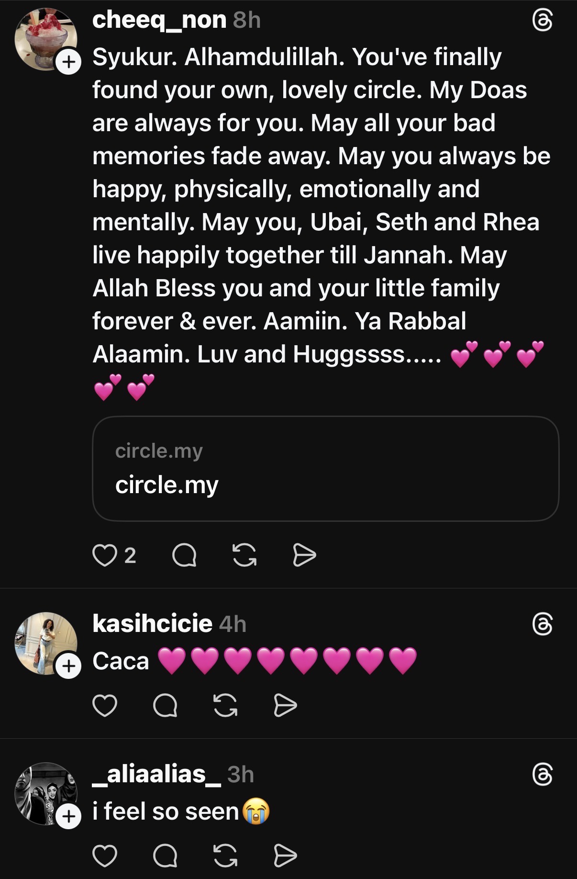Viewport: 577px width, 879px height.
Task: Like _aliaalias_'s comment
Action: coord(105,856)
